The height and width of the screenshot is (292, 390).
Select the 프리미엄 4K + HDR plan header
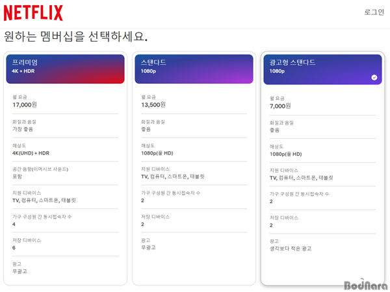click(65, 69)
